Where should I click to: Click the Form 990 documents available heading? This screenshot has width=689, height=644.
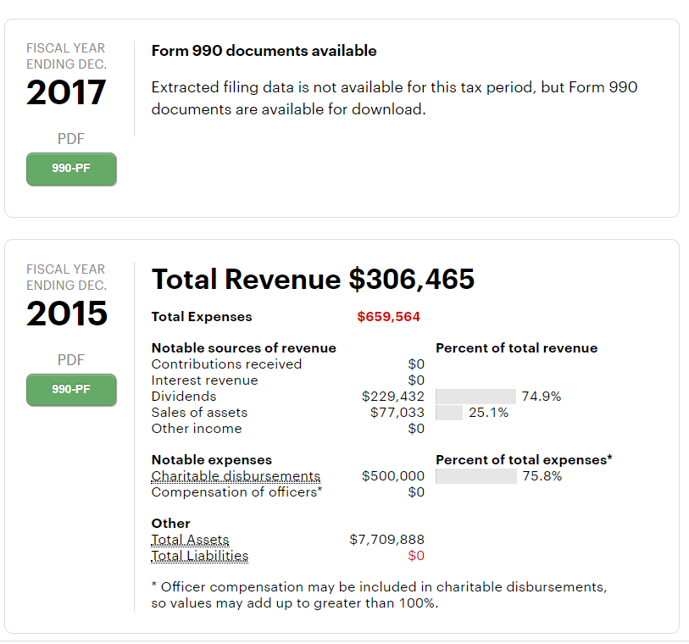coord(264,51)
